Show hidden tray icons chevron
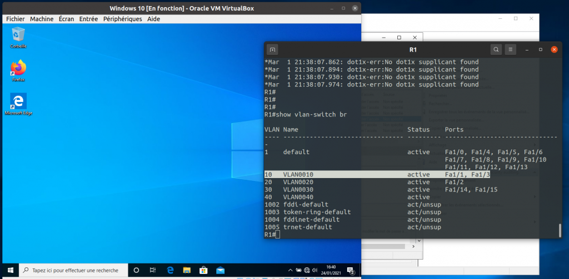 [x=290, y=270]
